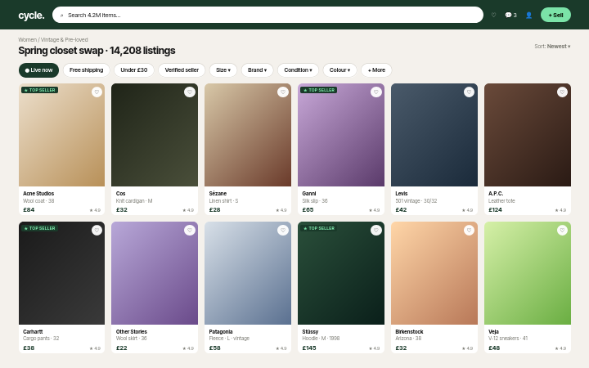Focus the Search 4.2M items field
Screen dimensions: 589x368
pos(268,15)
